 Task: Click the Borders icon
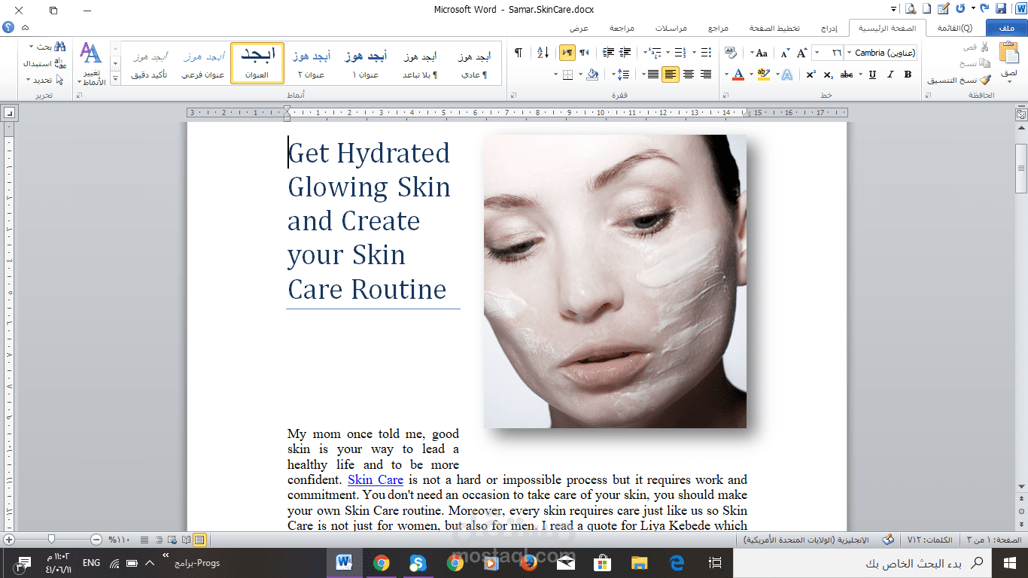[568, 75]
